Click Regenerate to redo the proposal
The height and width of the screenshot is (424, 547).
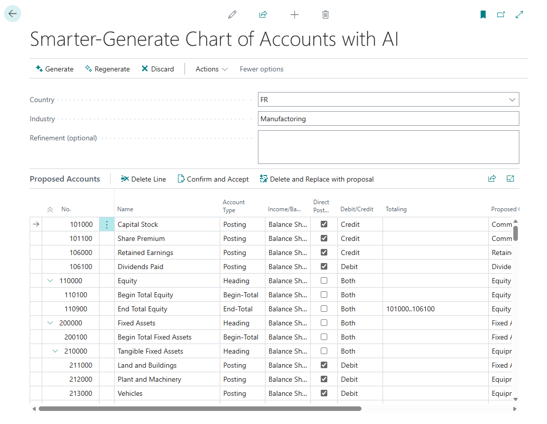(108, 69)
